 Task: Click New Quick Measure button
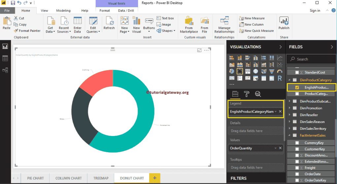click(x=256, y=31)
